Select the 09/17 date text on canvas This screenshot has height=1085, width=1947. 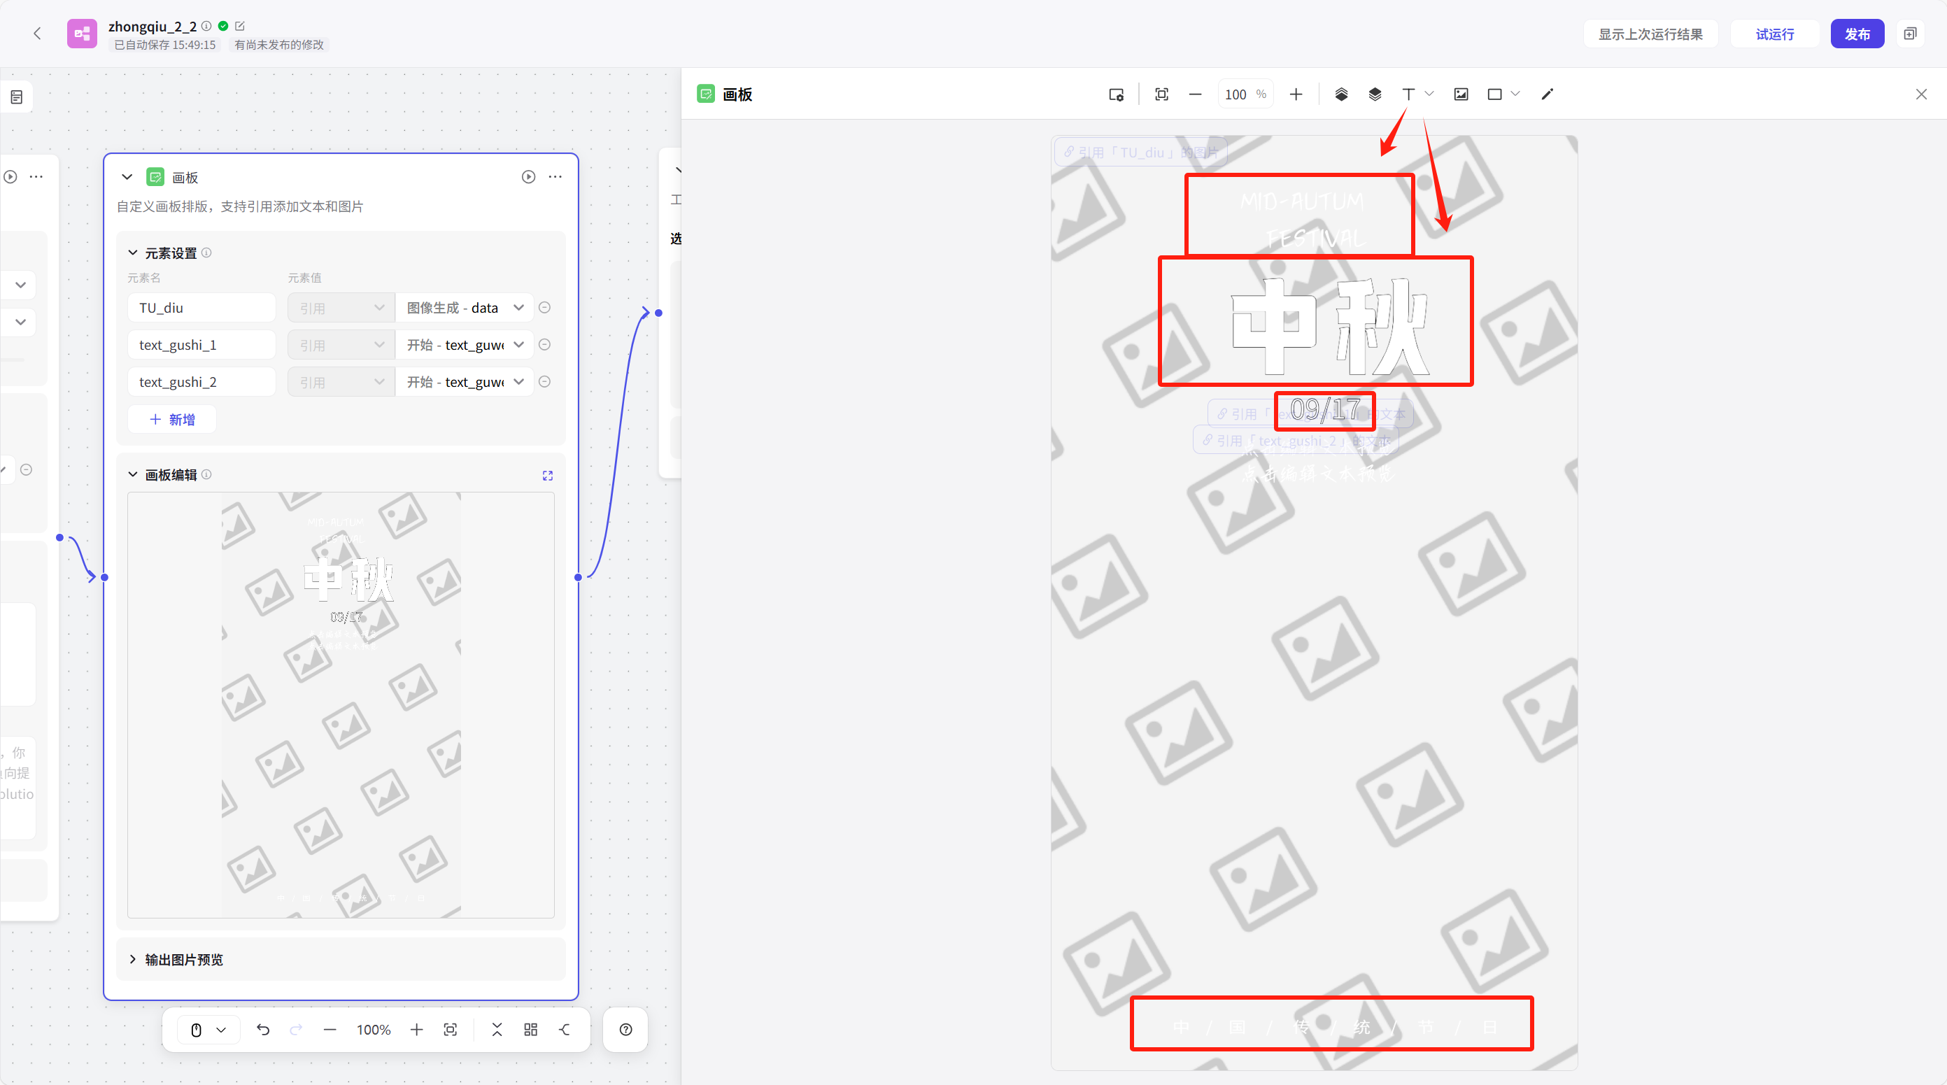click(x=1325, y=410)
